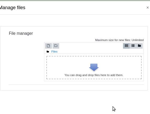Viewport: 150px width, 114px height.
Task: Select the drag and drop instruction text
Action: pos(94,75)
